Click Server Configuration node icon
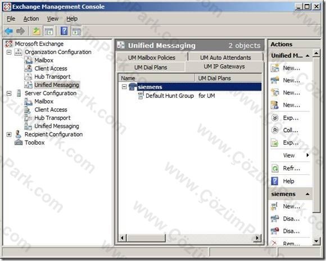326x261 pixels. click(x=19, y=93)
